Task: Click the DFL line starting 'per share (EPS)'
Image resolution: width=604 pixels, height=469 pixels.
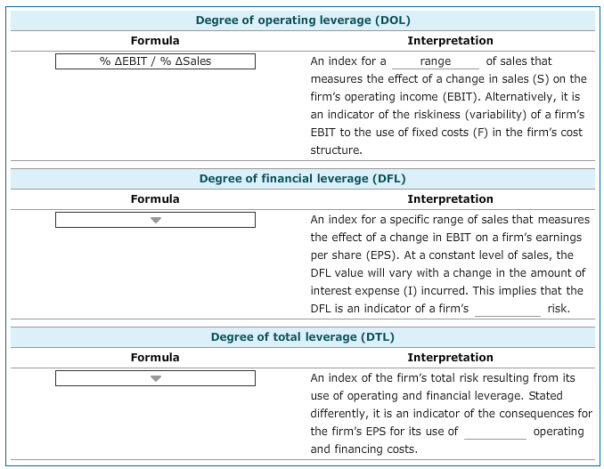Action: coord(447,255)
